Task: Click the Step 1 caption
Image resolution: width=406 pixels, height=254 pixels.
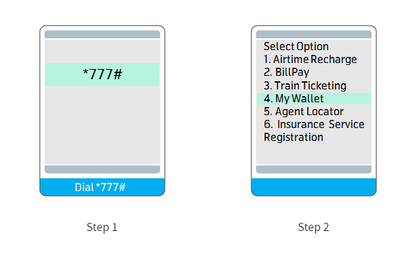Action: pos(102,227)
